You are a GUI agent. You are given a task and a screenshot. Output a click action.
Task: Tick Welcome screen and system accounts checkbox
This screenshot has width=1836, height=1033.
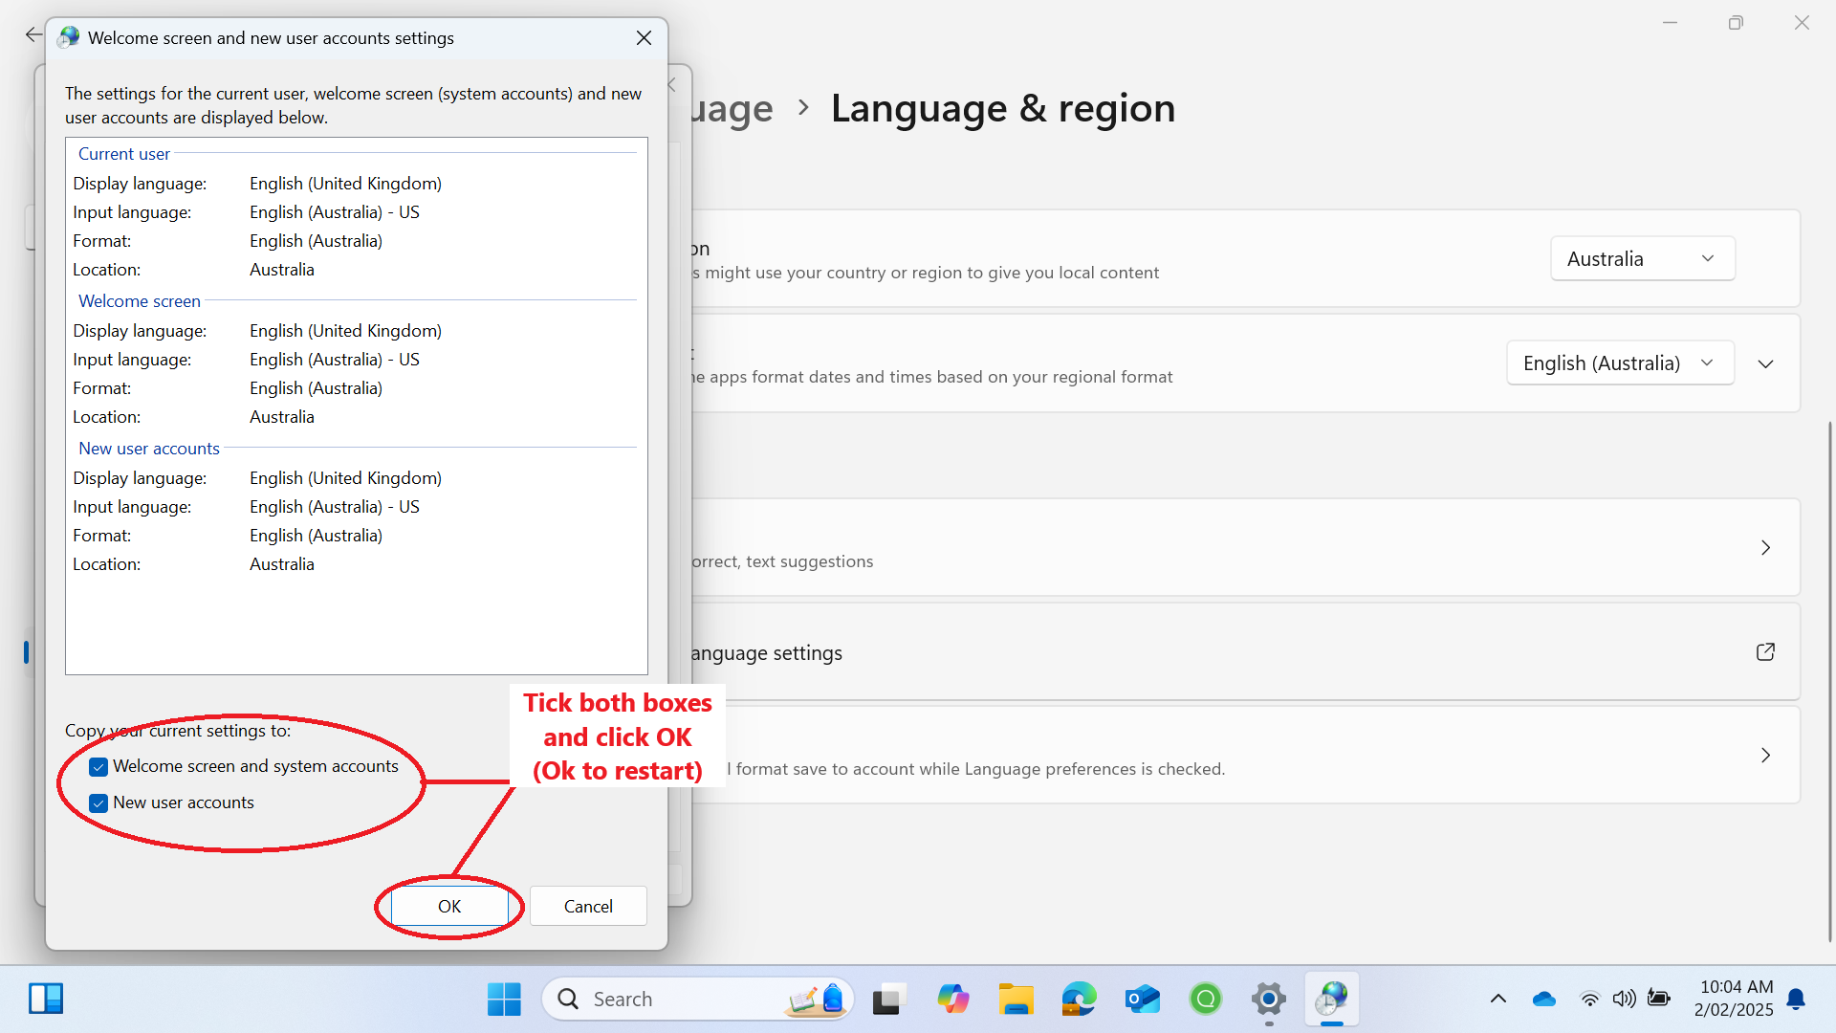click(98, 767)
